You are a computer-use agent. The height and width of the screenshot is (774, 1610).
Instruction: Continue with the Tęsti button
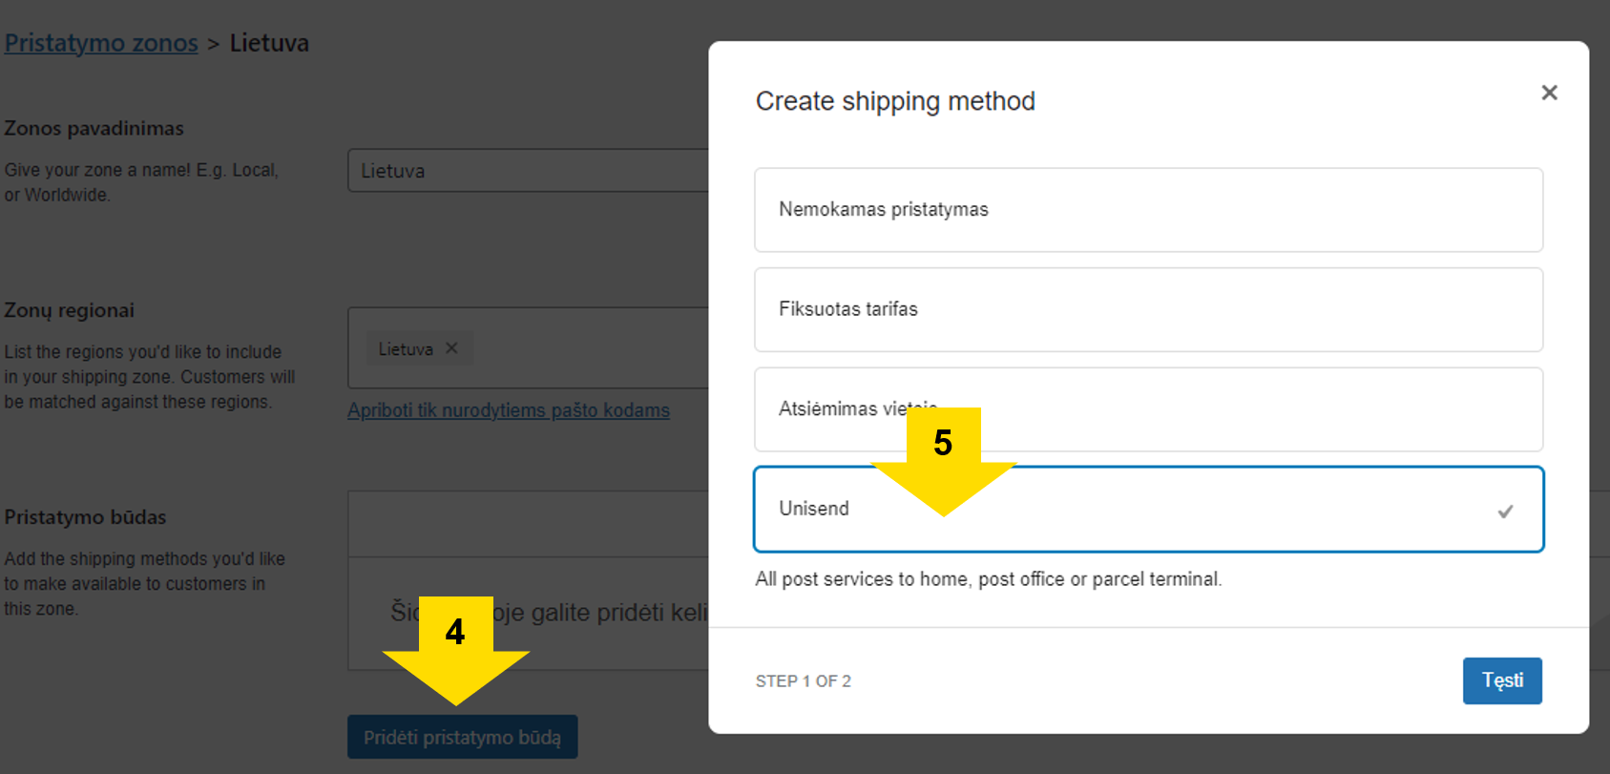(1502, 680)
